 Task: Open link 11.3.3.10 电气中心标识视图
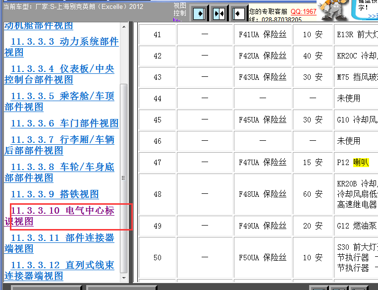59,216
